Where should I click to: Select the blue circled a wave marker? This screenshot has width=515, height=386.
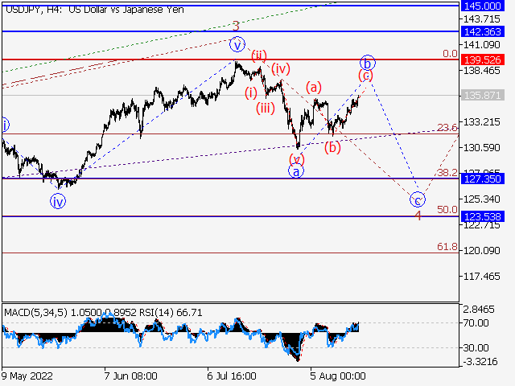[x=296, y=171]
